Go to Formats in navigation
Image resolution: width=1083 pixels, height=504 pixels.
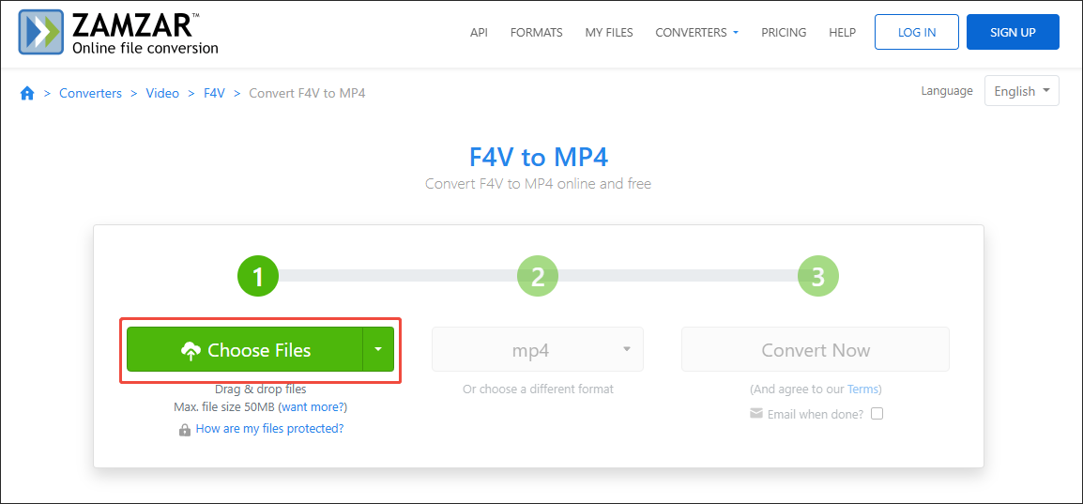537,33
